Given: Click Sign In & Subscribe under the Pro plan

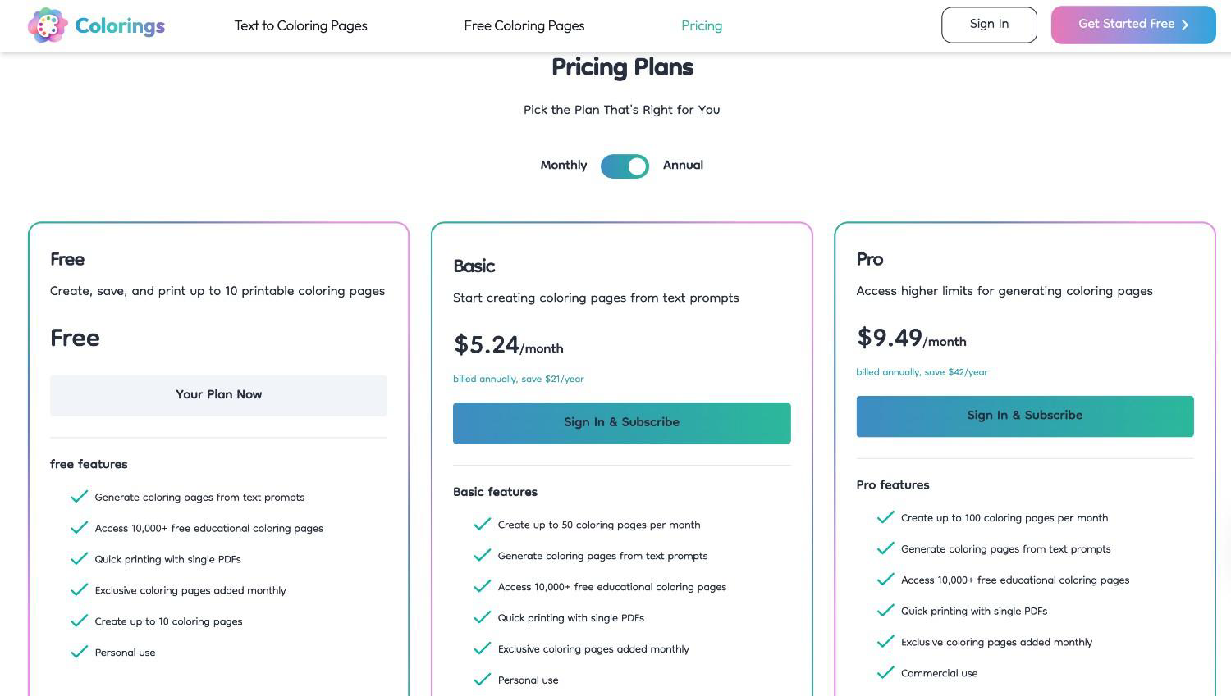Looking at the screenshot, I should [1024, 416].
